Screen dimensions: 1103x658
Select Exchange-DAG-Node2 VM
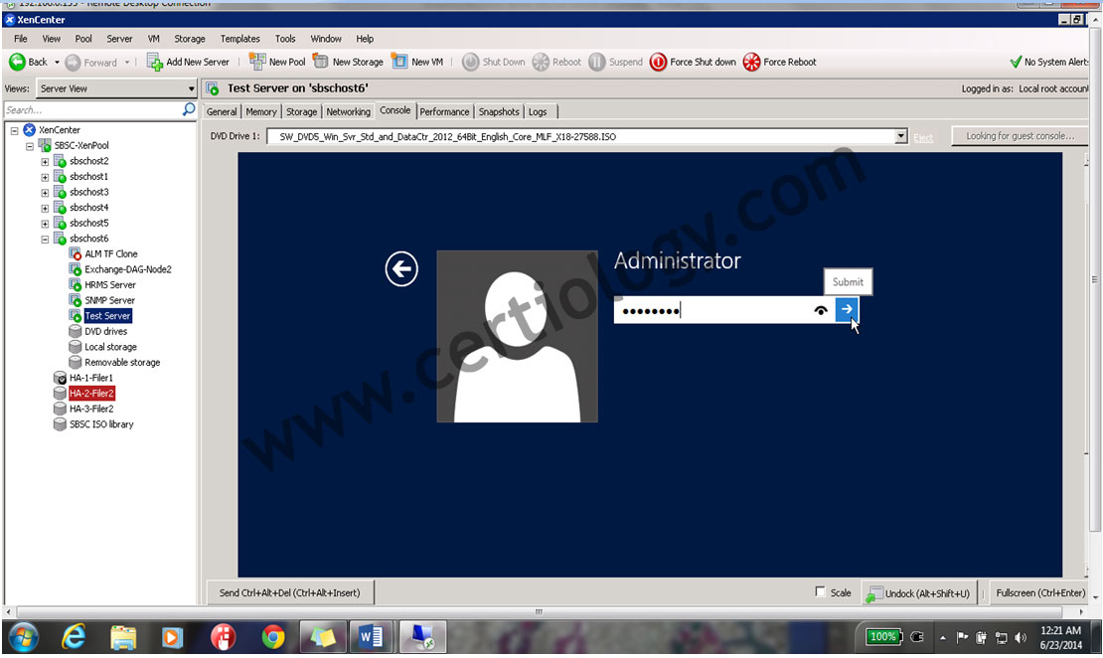pos(128,269)
